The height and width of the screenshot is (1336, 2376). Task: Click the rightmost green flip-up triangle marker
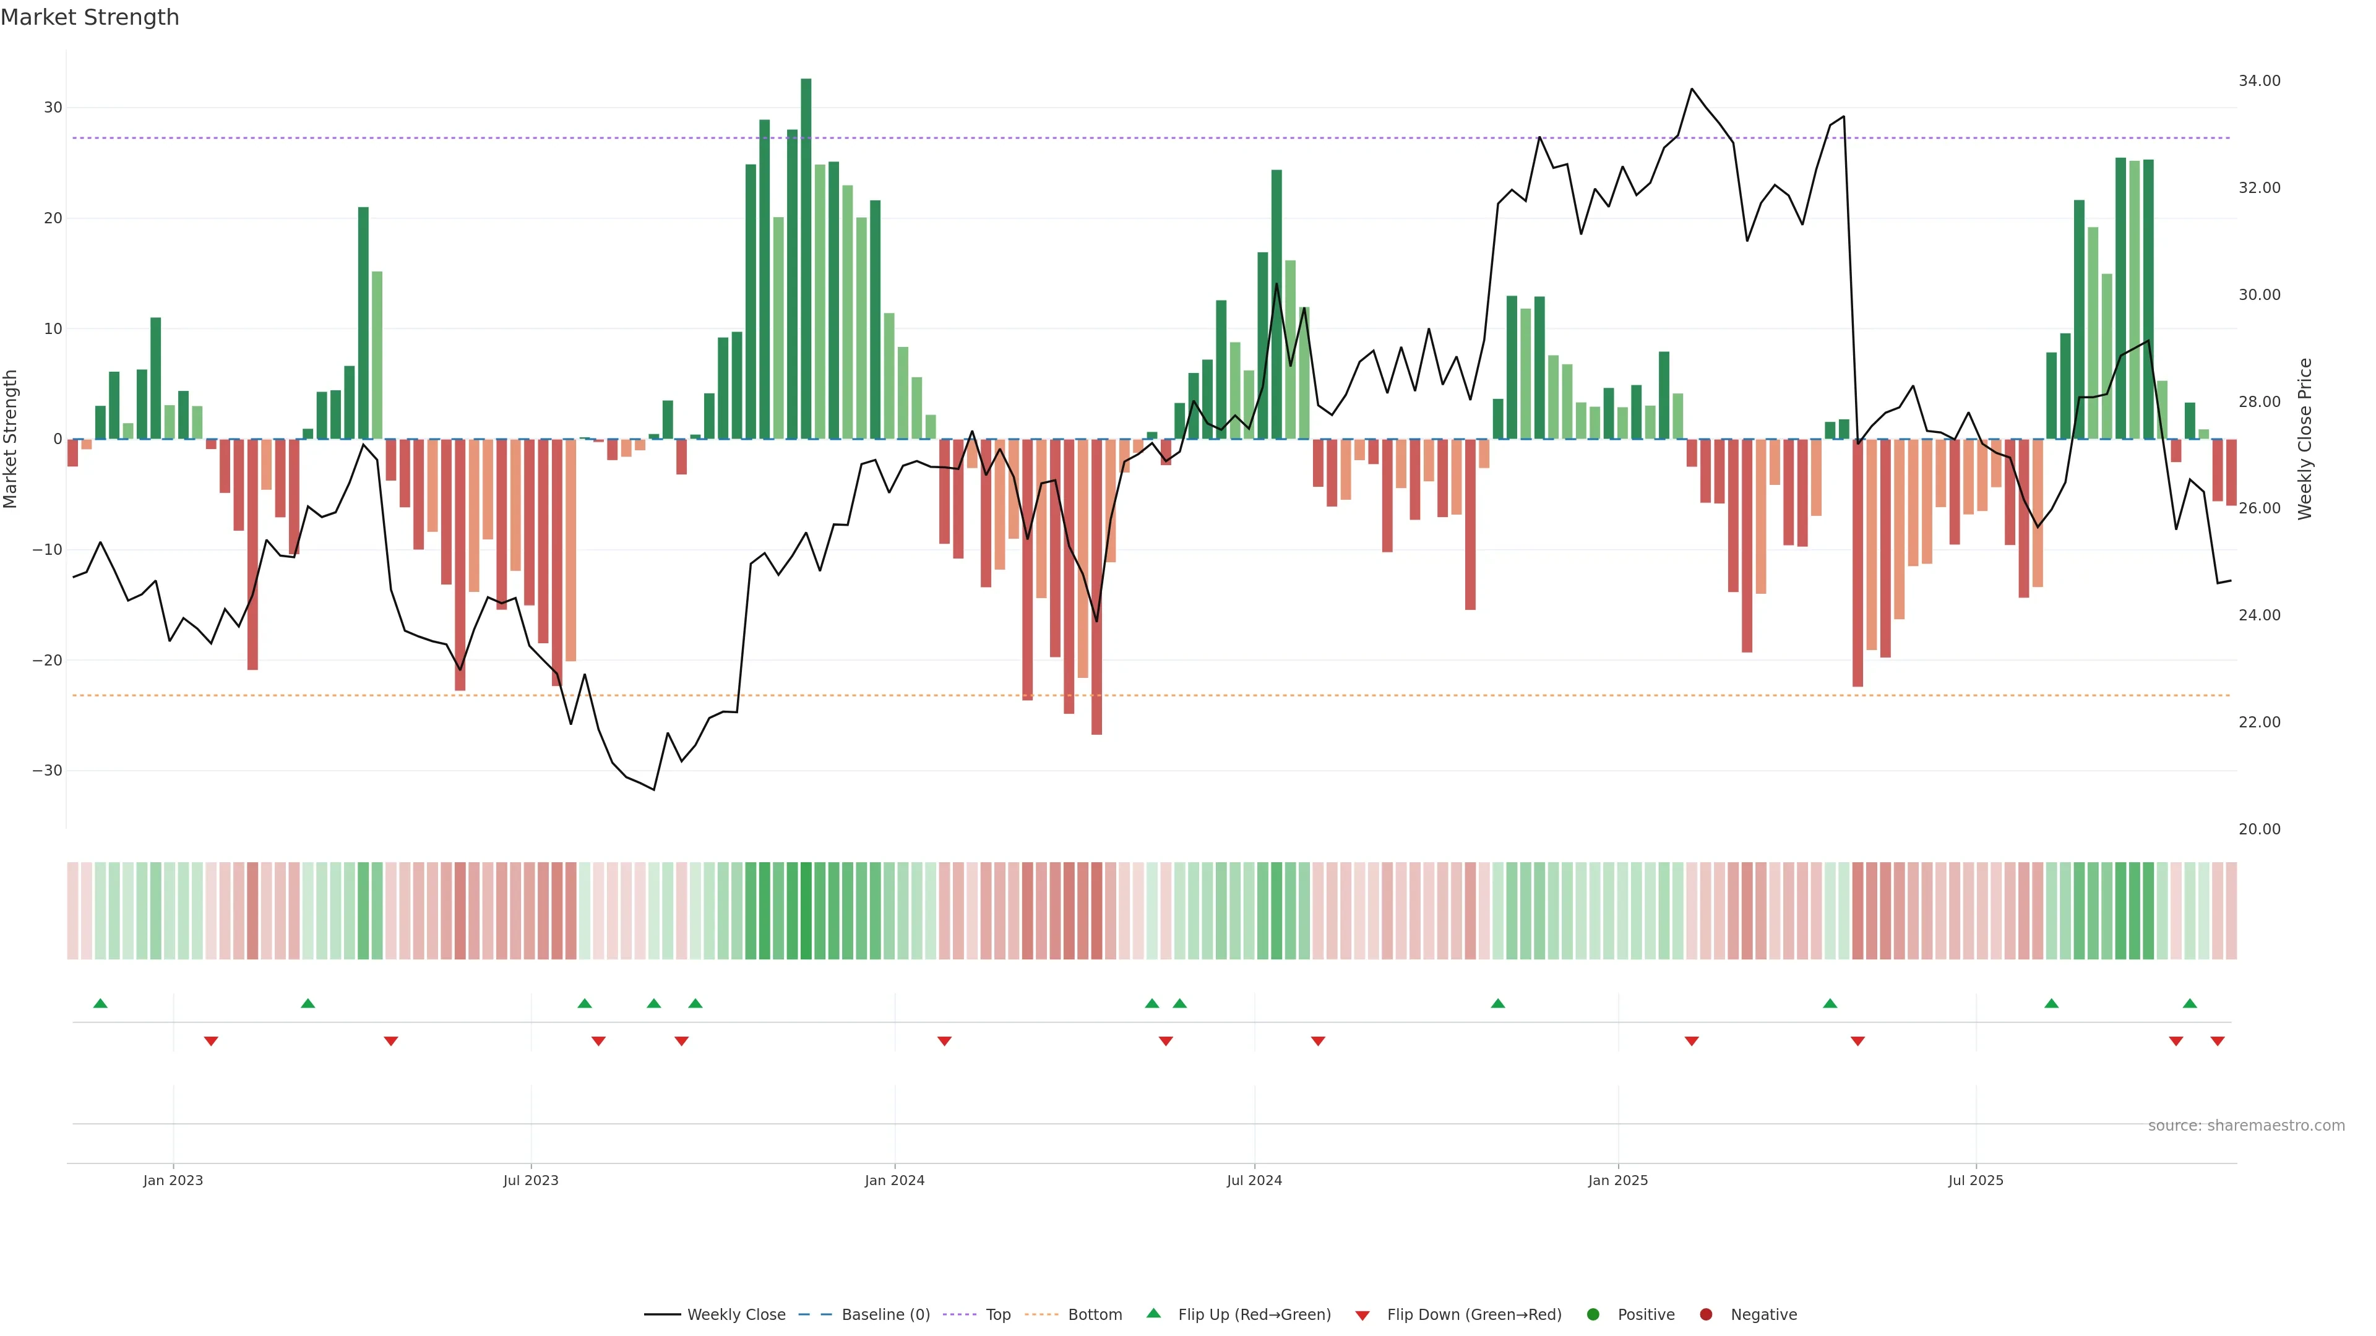(x=2190, y=1003)
